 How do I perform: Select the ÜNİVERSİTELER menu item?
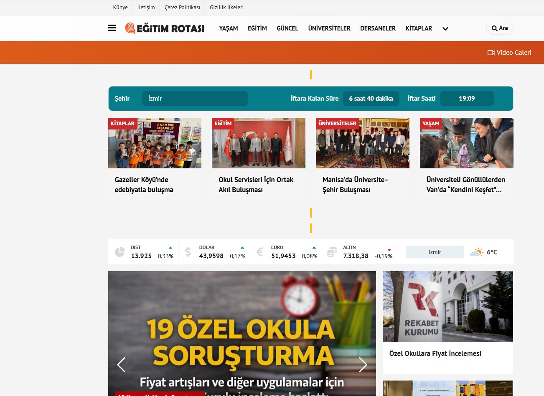tap(329, 28)
